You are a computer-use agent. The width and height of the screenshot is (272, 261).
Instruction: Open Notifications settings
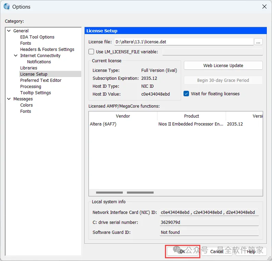(39, 62)
